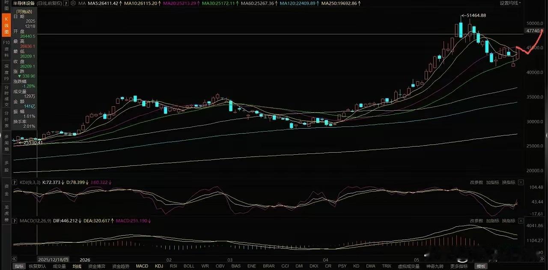Click 改参数 in MACD panel

point(477,221)
